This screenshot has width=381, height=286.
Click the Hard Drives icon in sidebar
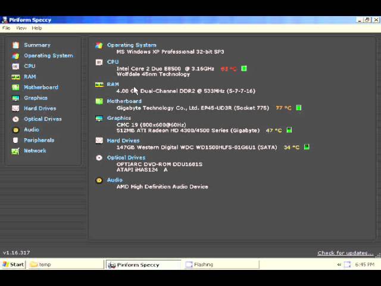pyautogui.click(x=15, y=108)
